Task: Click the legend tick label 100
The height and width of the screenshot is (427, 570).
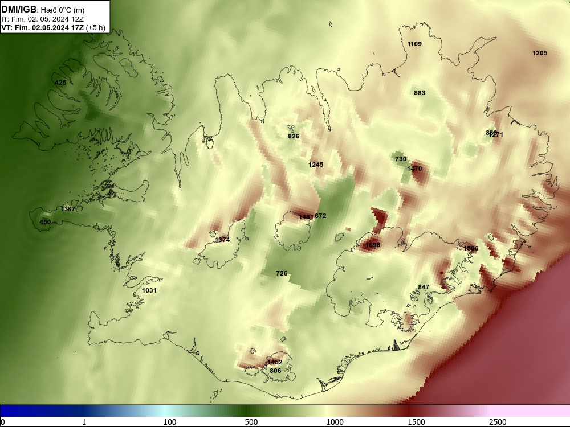Action: pyautogui.click(x=170, y=422)
